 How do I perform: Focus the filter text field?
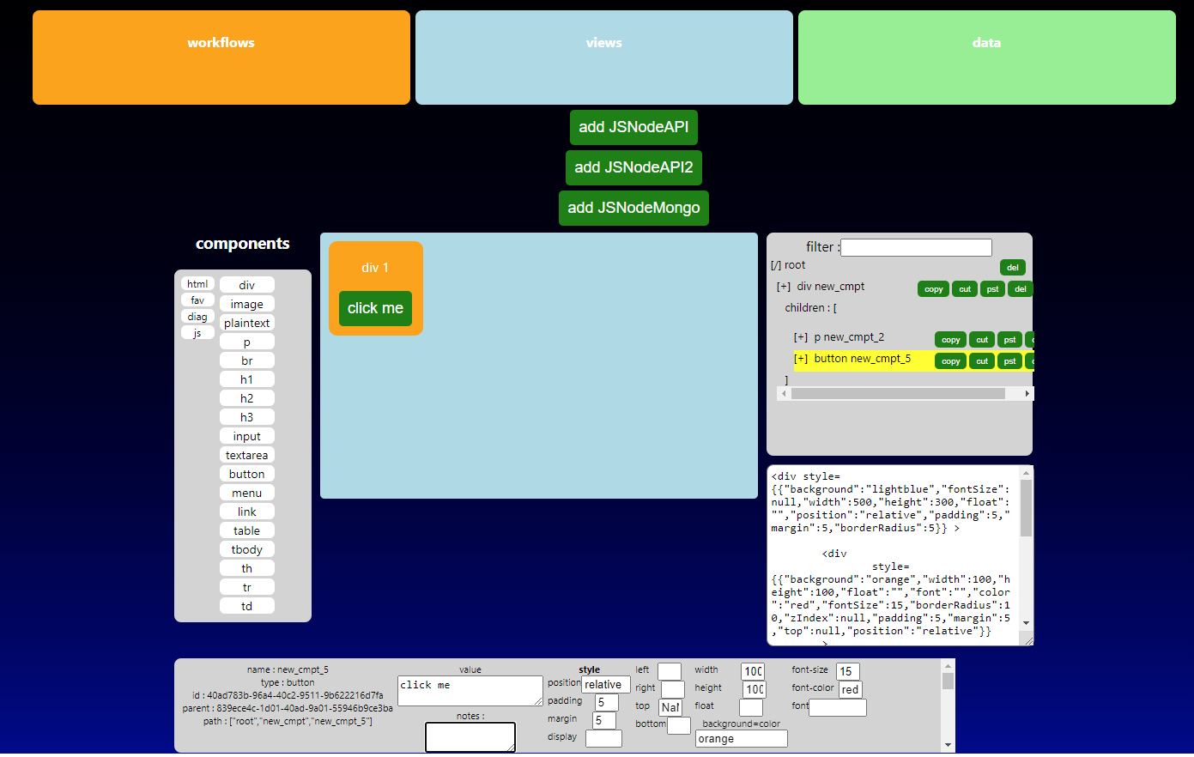point(916,247)
